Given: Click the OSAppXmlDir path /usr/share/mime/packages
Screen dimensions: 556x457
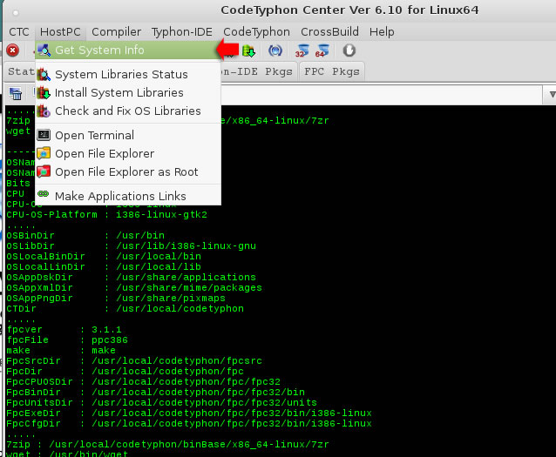Looking at the screenshot, I should click(x=189, y=288).
